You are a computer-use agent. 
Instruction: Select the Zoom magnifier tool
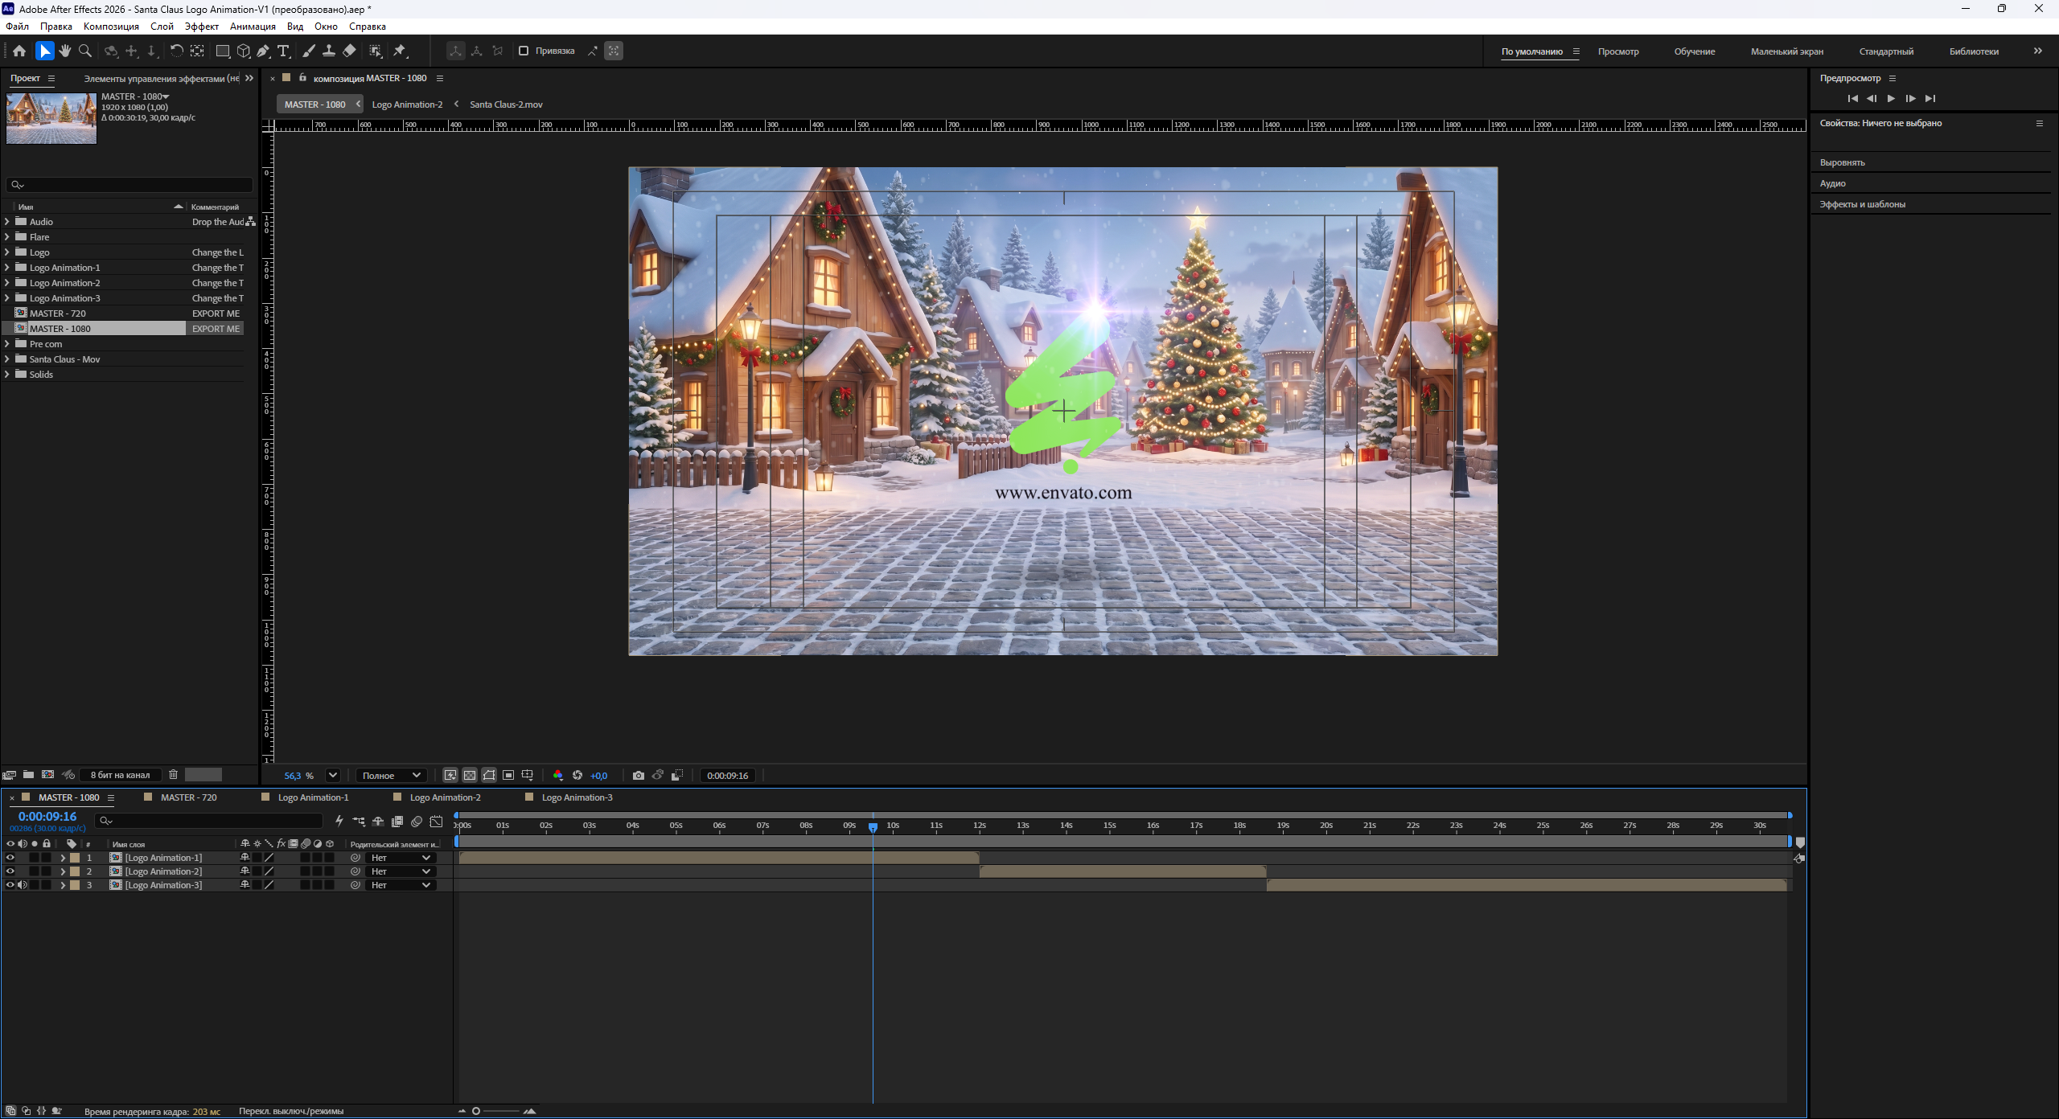pyautogui.click(x=85, y=51)
